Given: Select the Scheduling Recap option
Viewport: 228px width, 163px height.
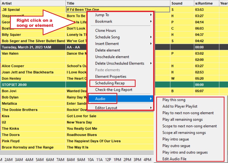Looking at the screenshot, I should tap(110, 83).
